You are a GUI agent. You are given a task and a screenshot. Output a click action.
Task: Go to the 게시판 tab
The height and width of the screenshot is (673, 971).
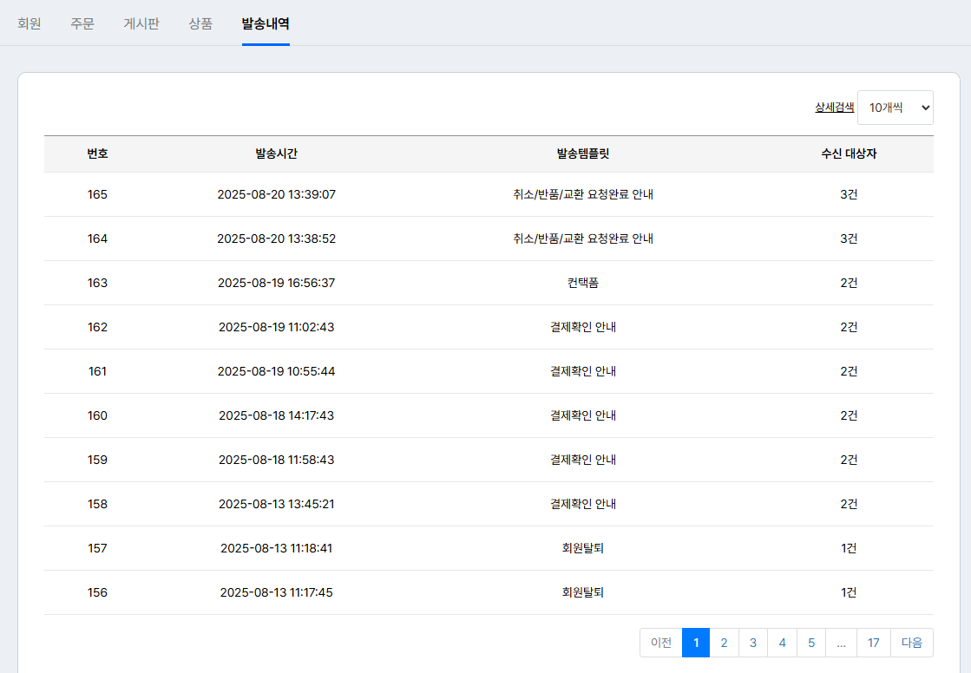tap(141, 23)
